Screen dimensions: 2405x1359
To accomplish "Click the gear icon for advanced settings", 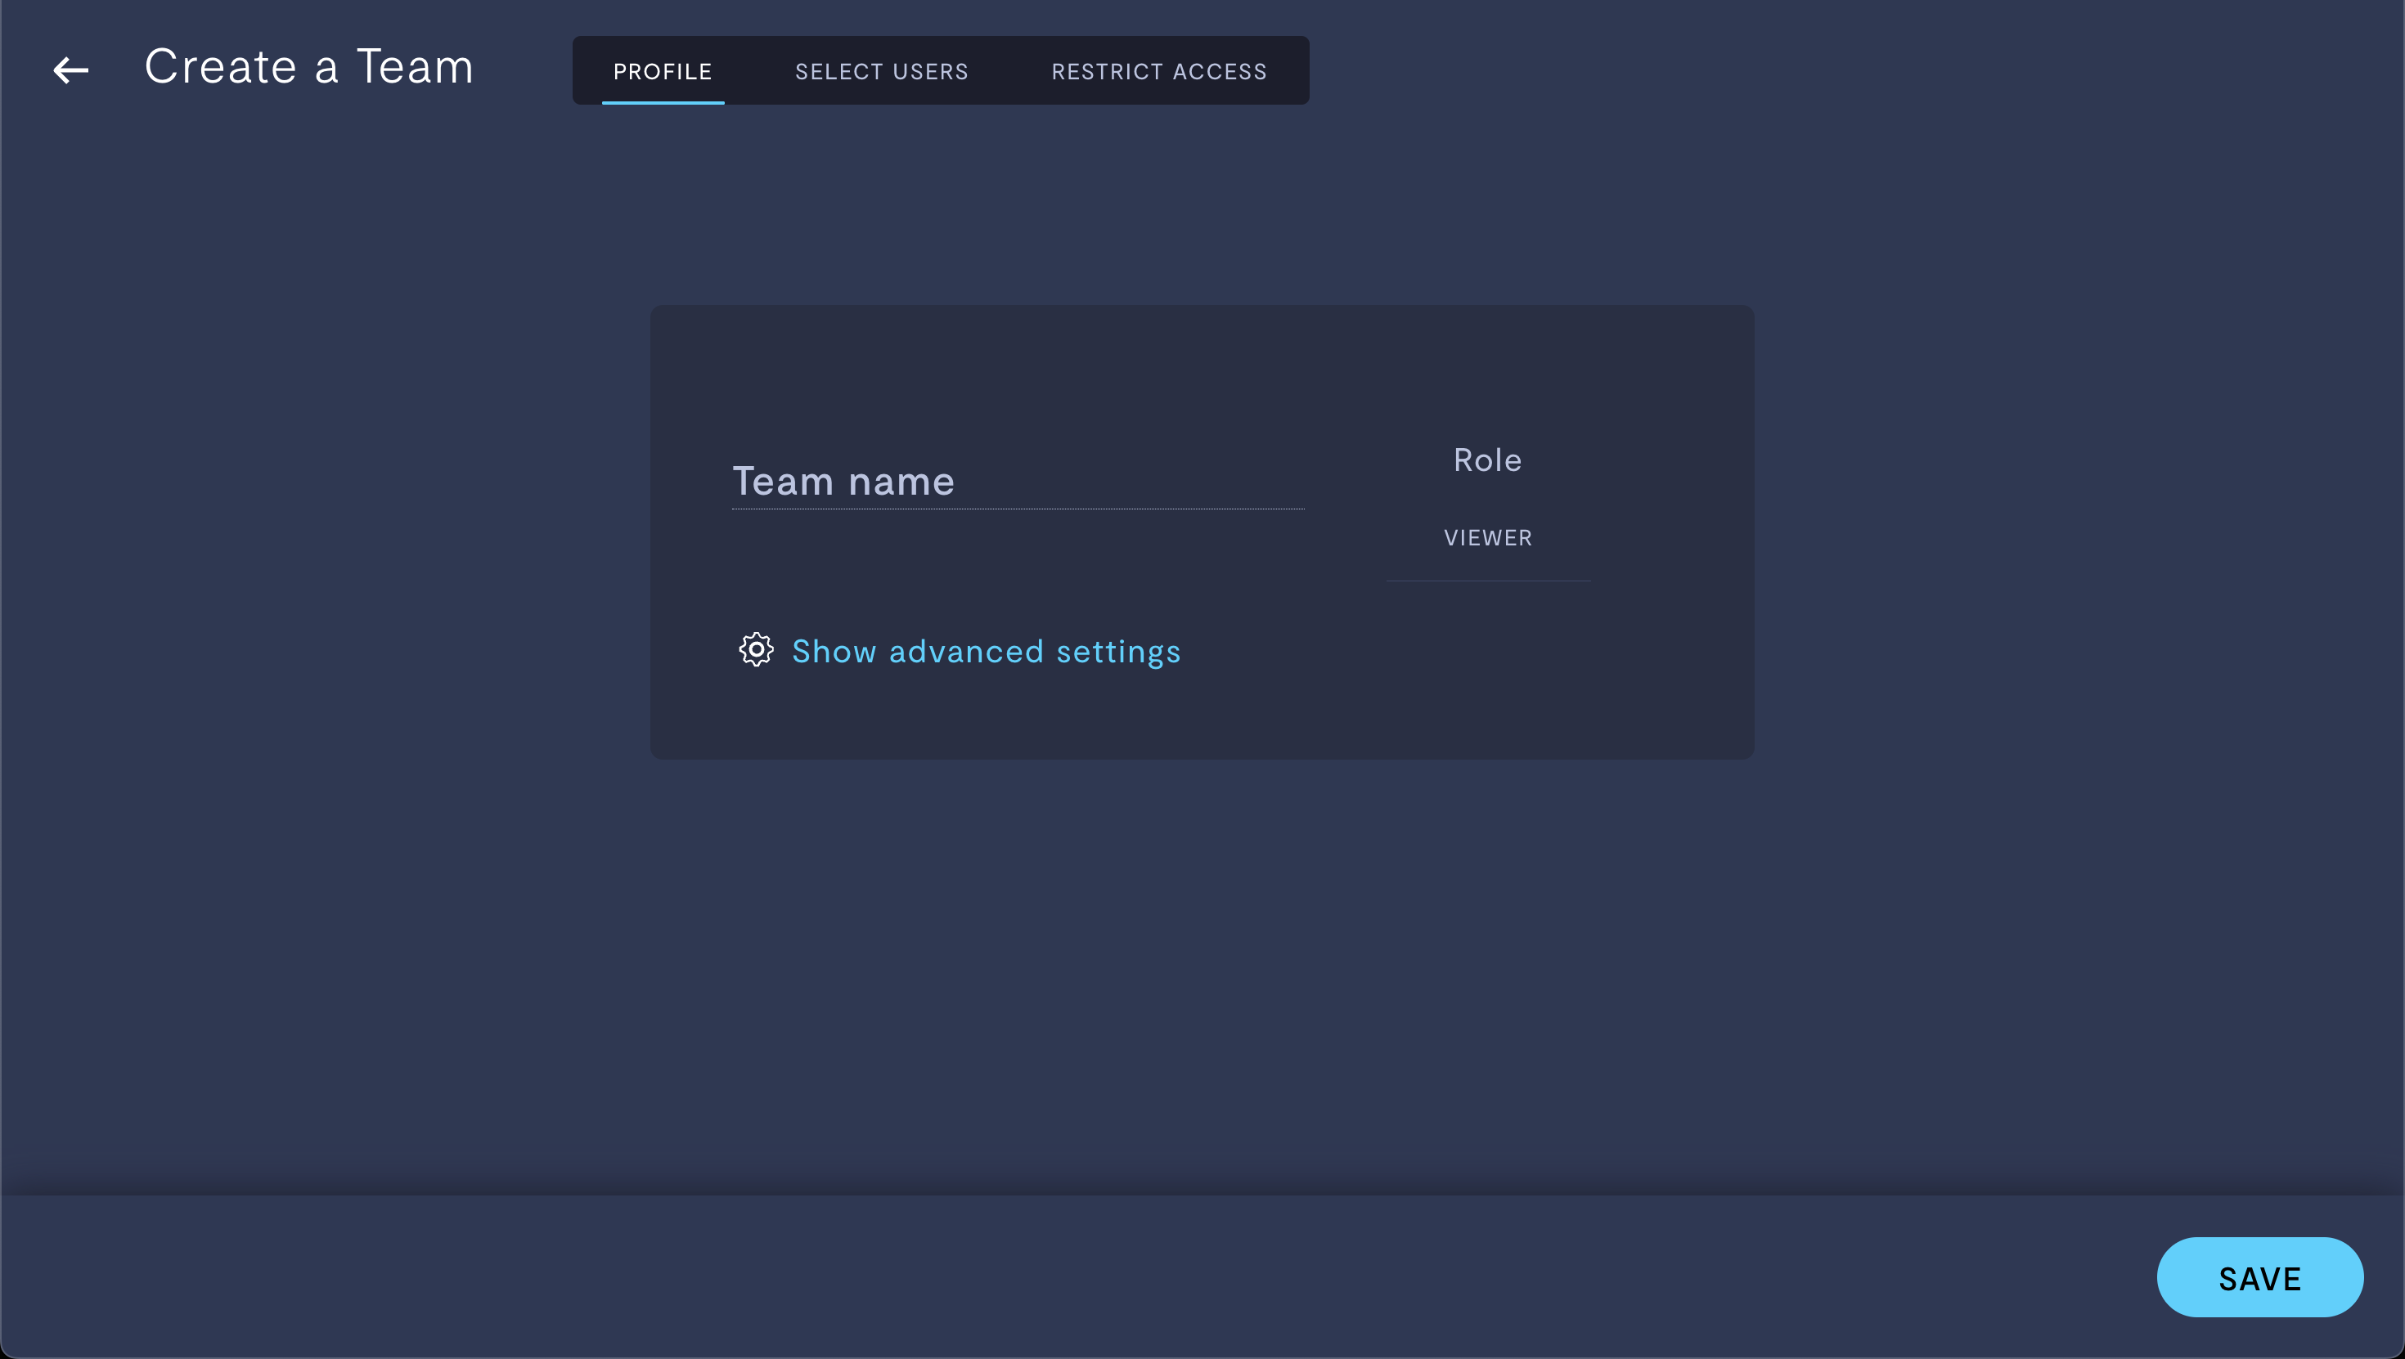I will pos(757,648).
